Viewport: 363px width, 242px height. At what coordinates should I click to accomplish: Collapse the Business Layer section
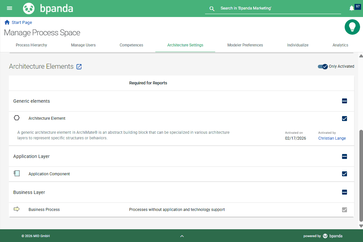coord(344,192)
